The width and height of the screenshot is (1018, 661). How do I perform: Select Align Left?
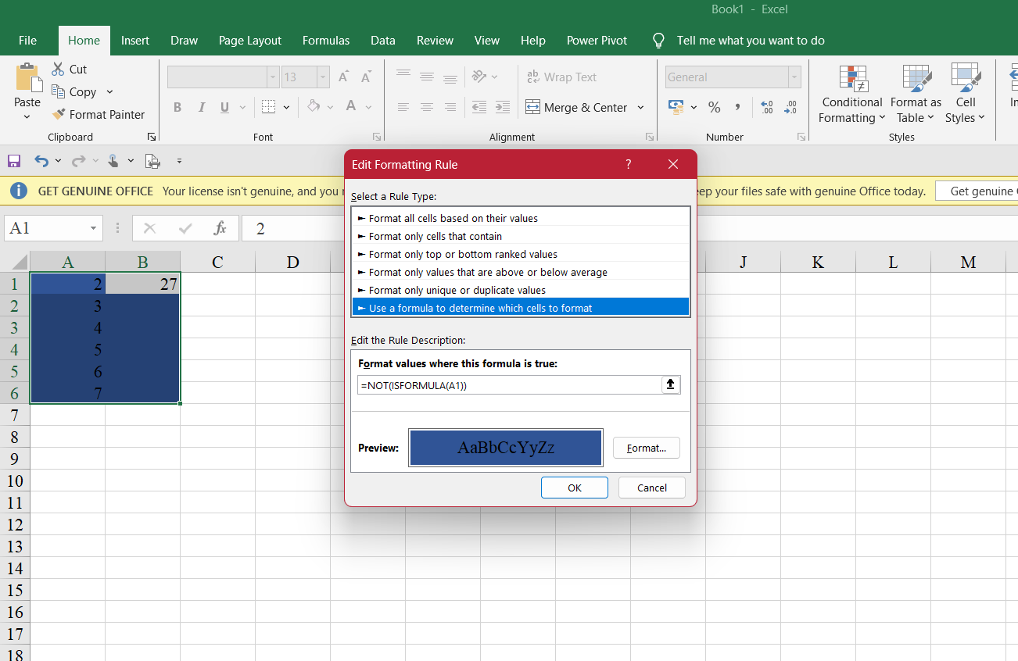pos(403,107)
